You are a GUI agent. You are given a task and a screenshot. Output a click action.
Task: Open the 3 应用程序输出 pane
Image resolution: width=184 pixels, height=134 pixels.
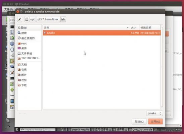click(x=102, y=129)
